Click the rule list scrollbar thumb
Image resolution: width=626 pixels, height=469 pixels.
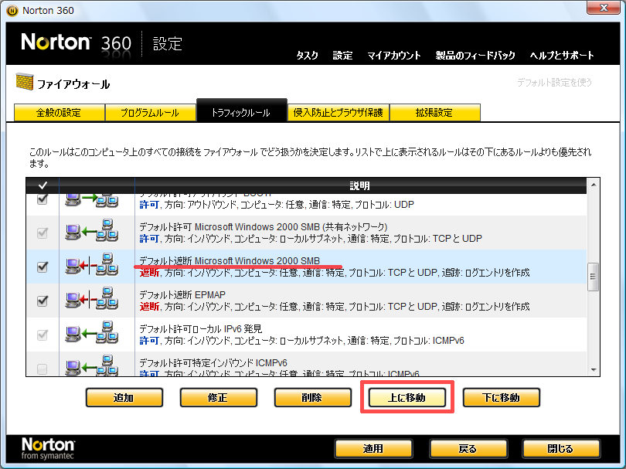pyautogui.click(x=593, y=277)
